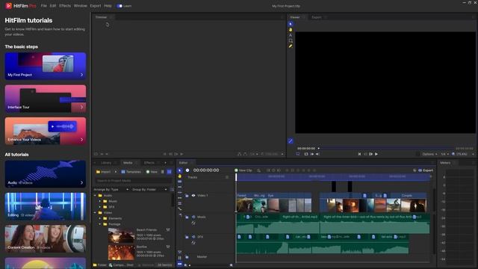Click the Search in Project Media field
478x269 pixels.
(x=133, y=181)
